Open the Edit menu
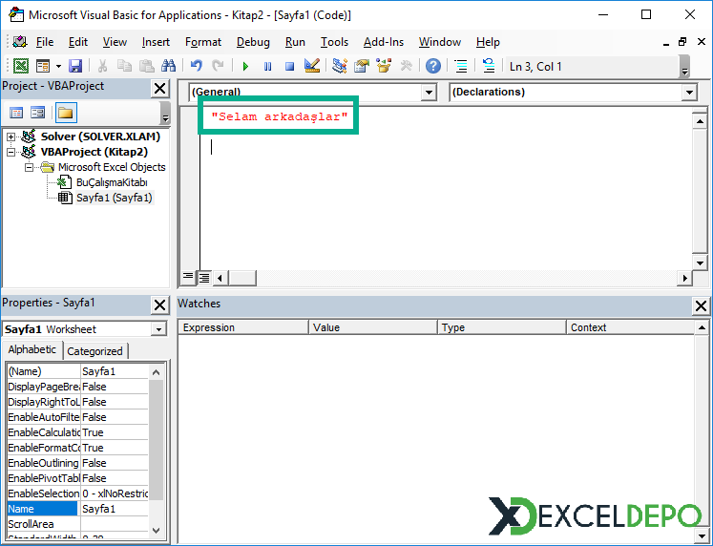713x546 pixels. tap(77, 42)
